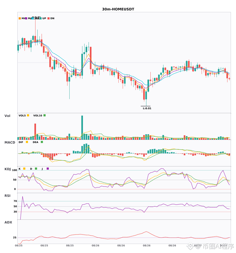This screenshot has height=253, width=236.
Task: Select the yellow K legend swatch
Action: tap(24, 169)
